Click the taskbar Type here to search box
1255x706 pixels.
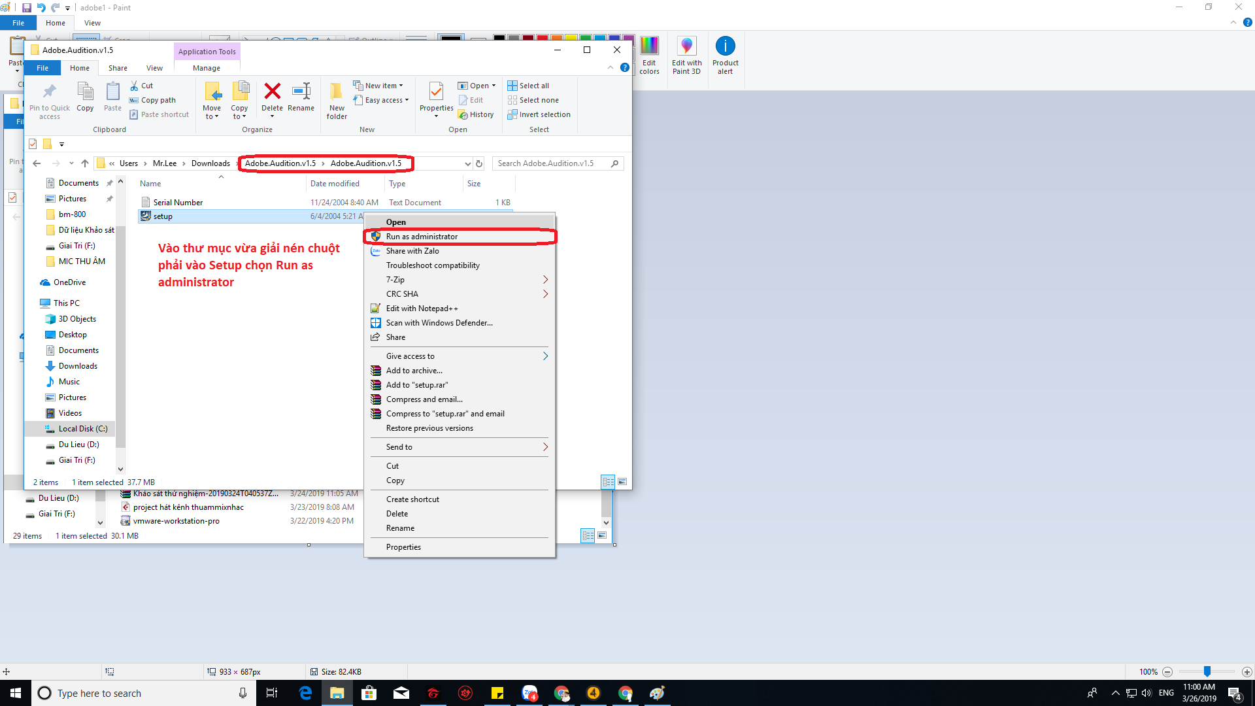click(143, 693)
